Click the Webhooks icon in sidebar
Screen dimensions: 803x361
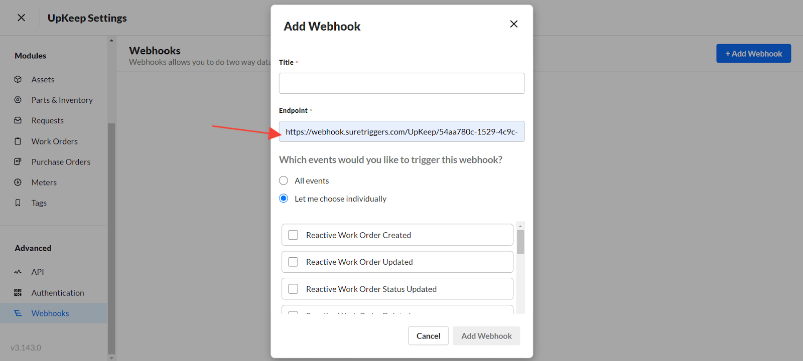pos(18,313)
